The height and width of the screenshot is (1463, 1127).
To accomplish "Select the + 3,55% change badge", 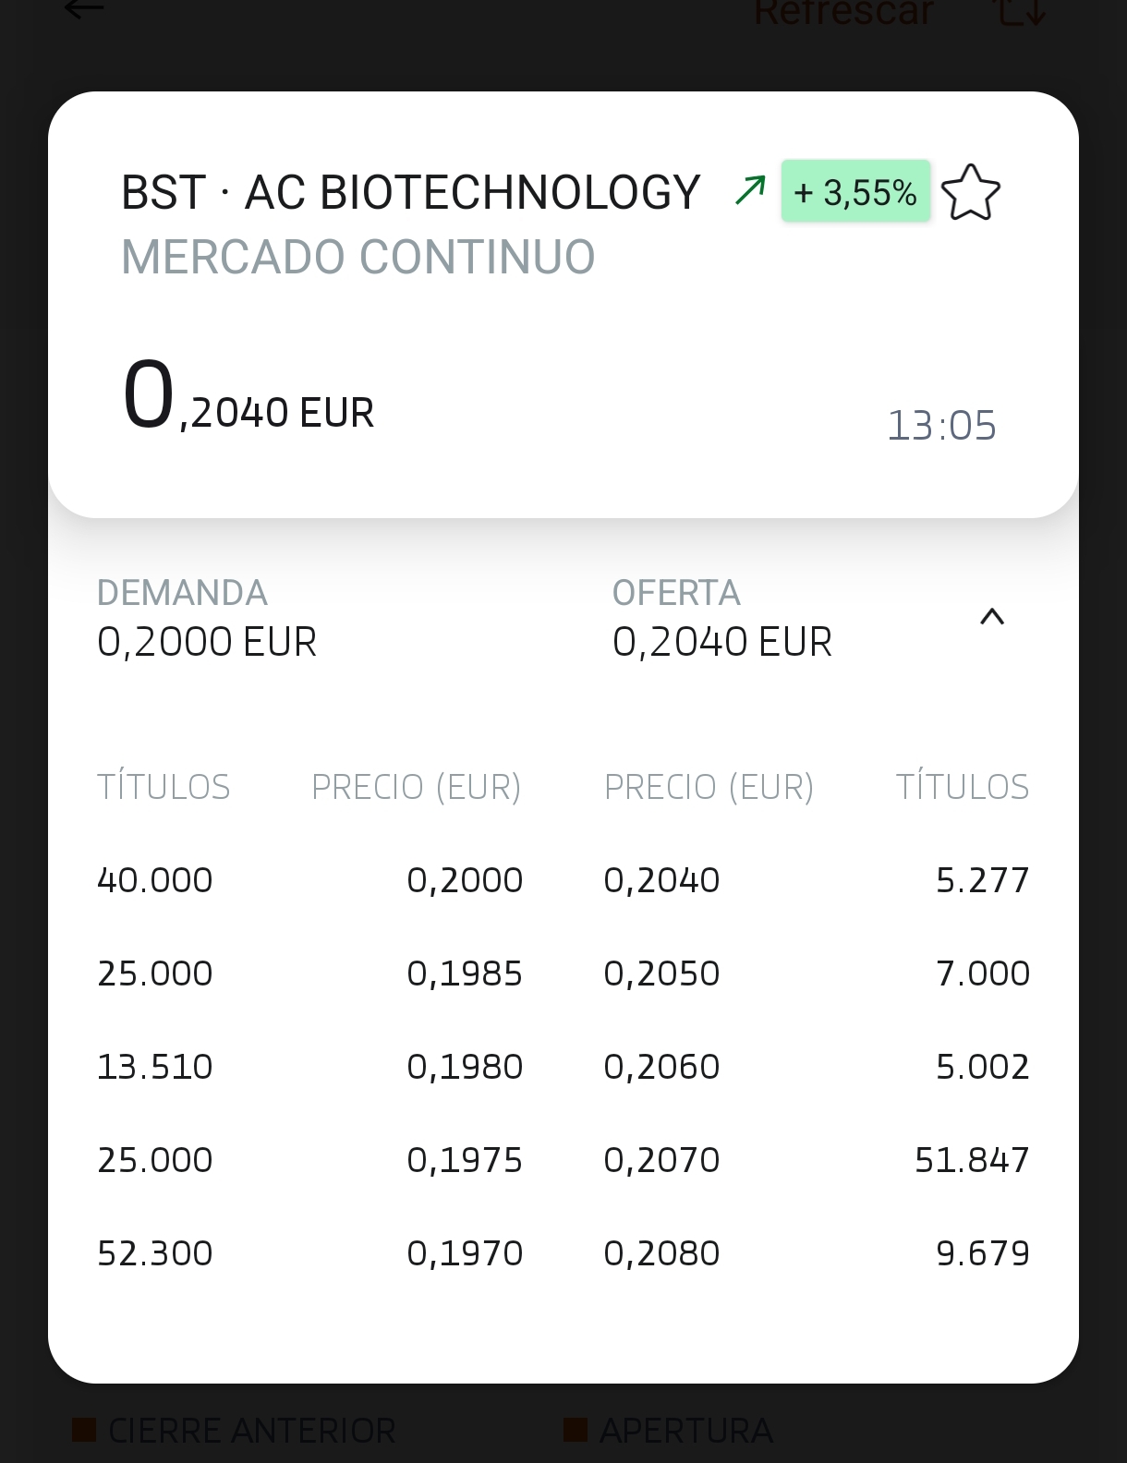I will [x=855, y=191].
